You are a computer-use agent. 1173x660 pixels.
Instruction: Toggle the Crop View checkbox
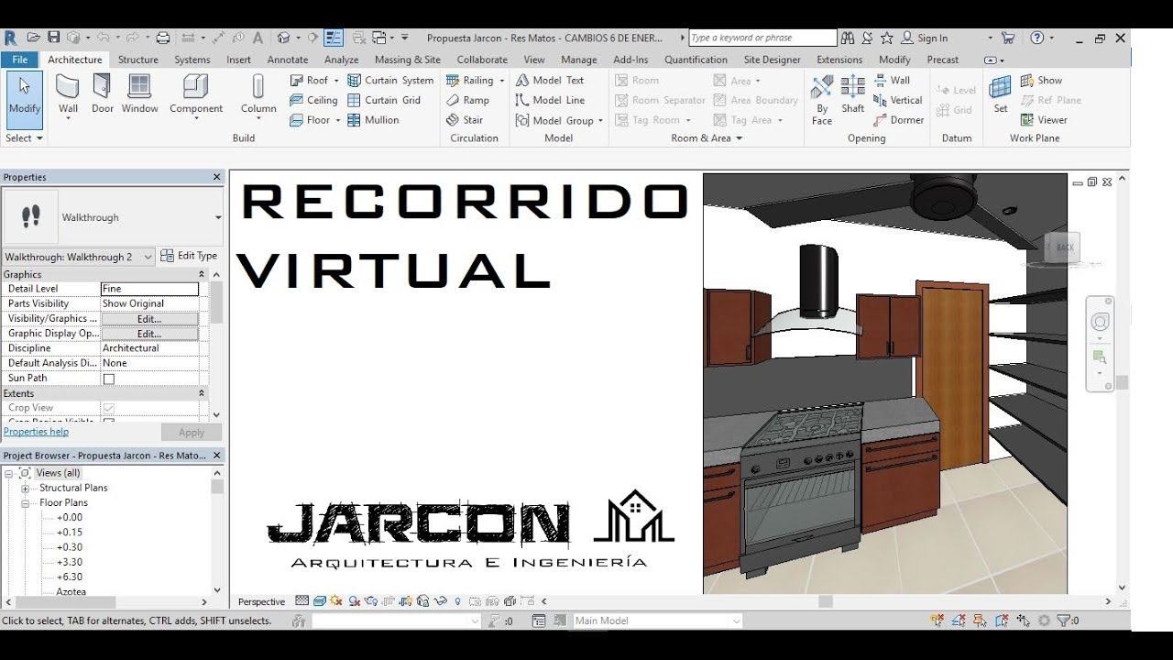[x=109, y=408]
